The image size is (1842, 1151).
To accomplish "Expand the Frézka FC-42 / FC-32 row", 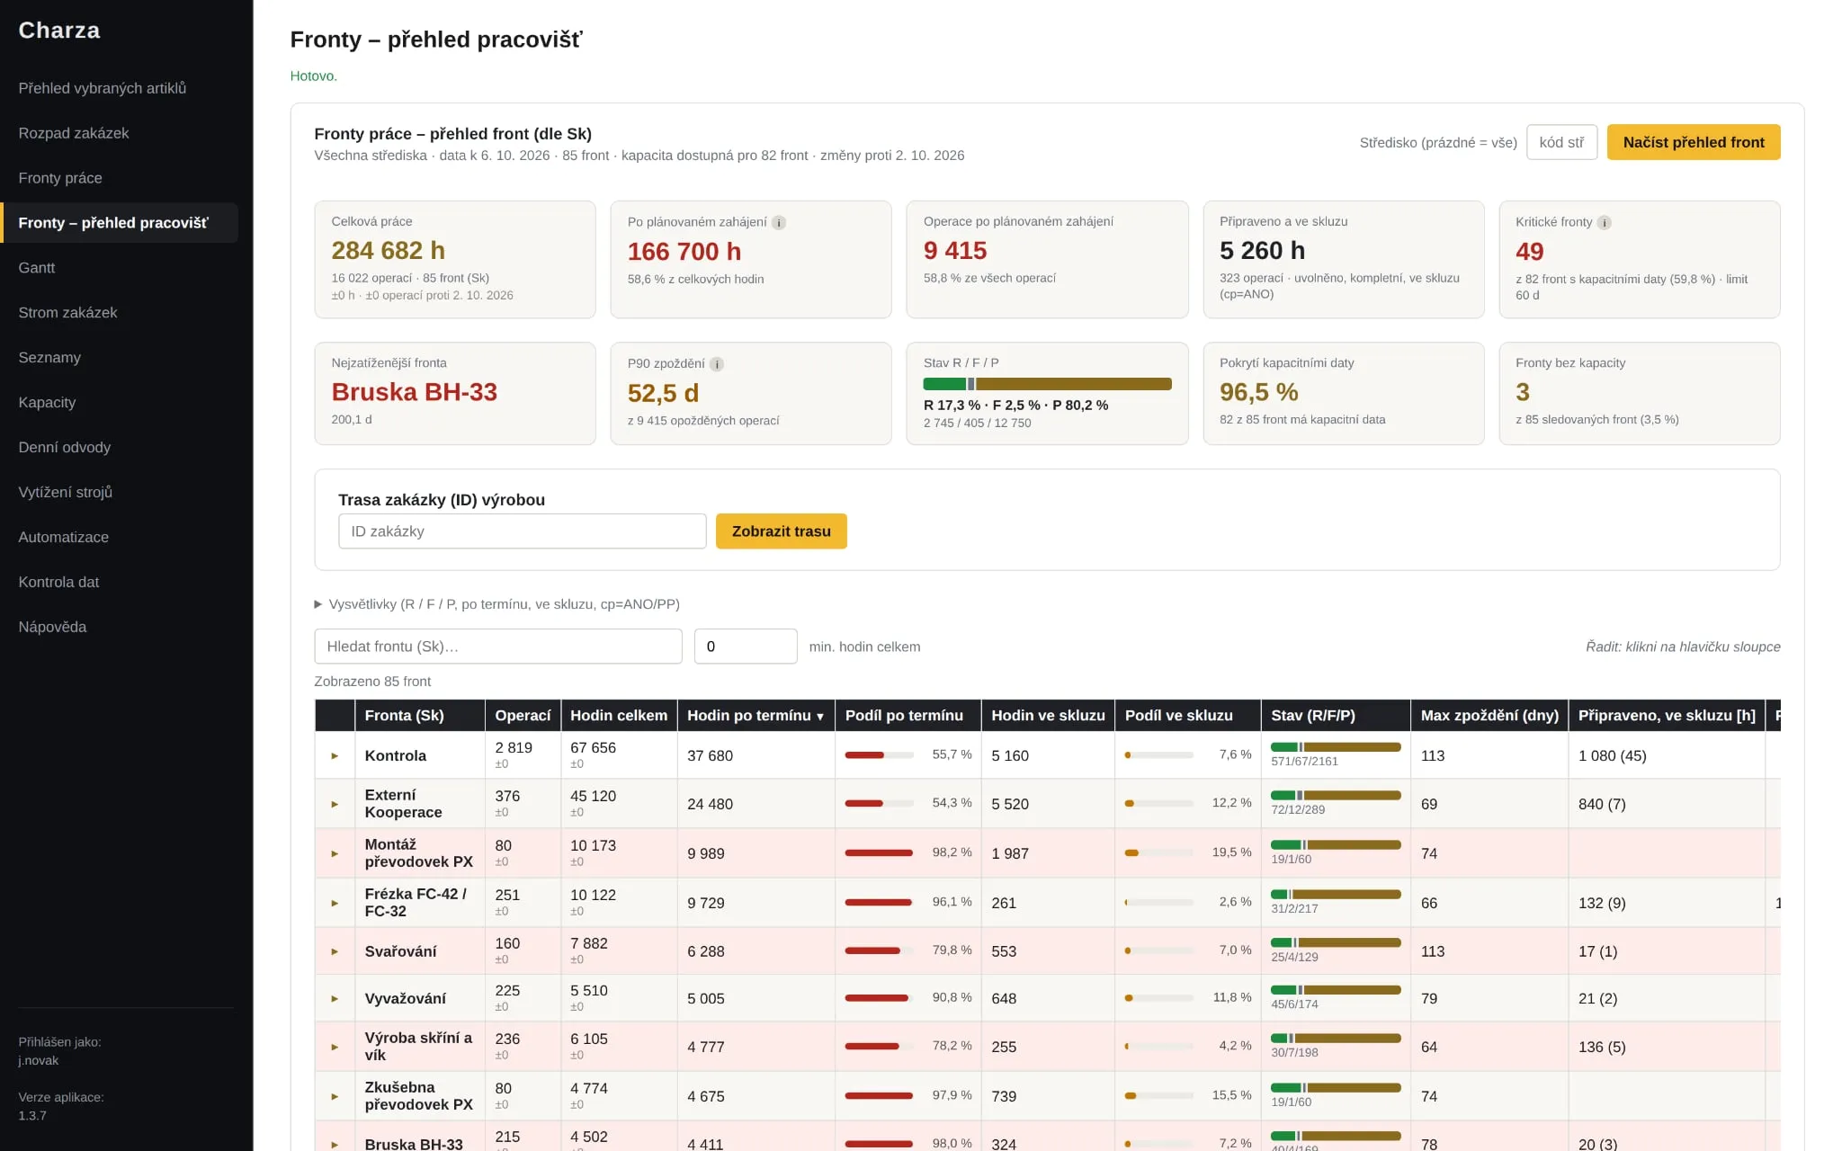I will pos(335,903).
